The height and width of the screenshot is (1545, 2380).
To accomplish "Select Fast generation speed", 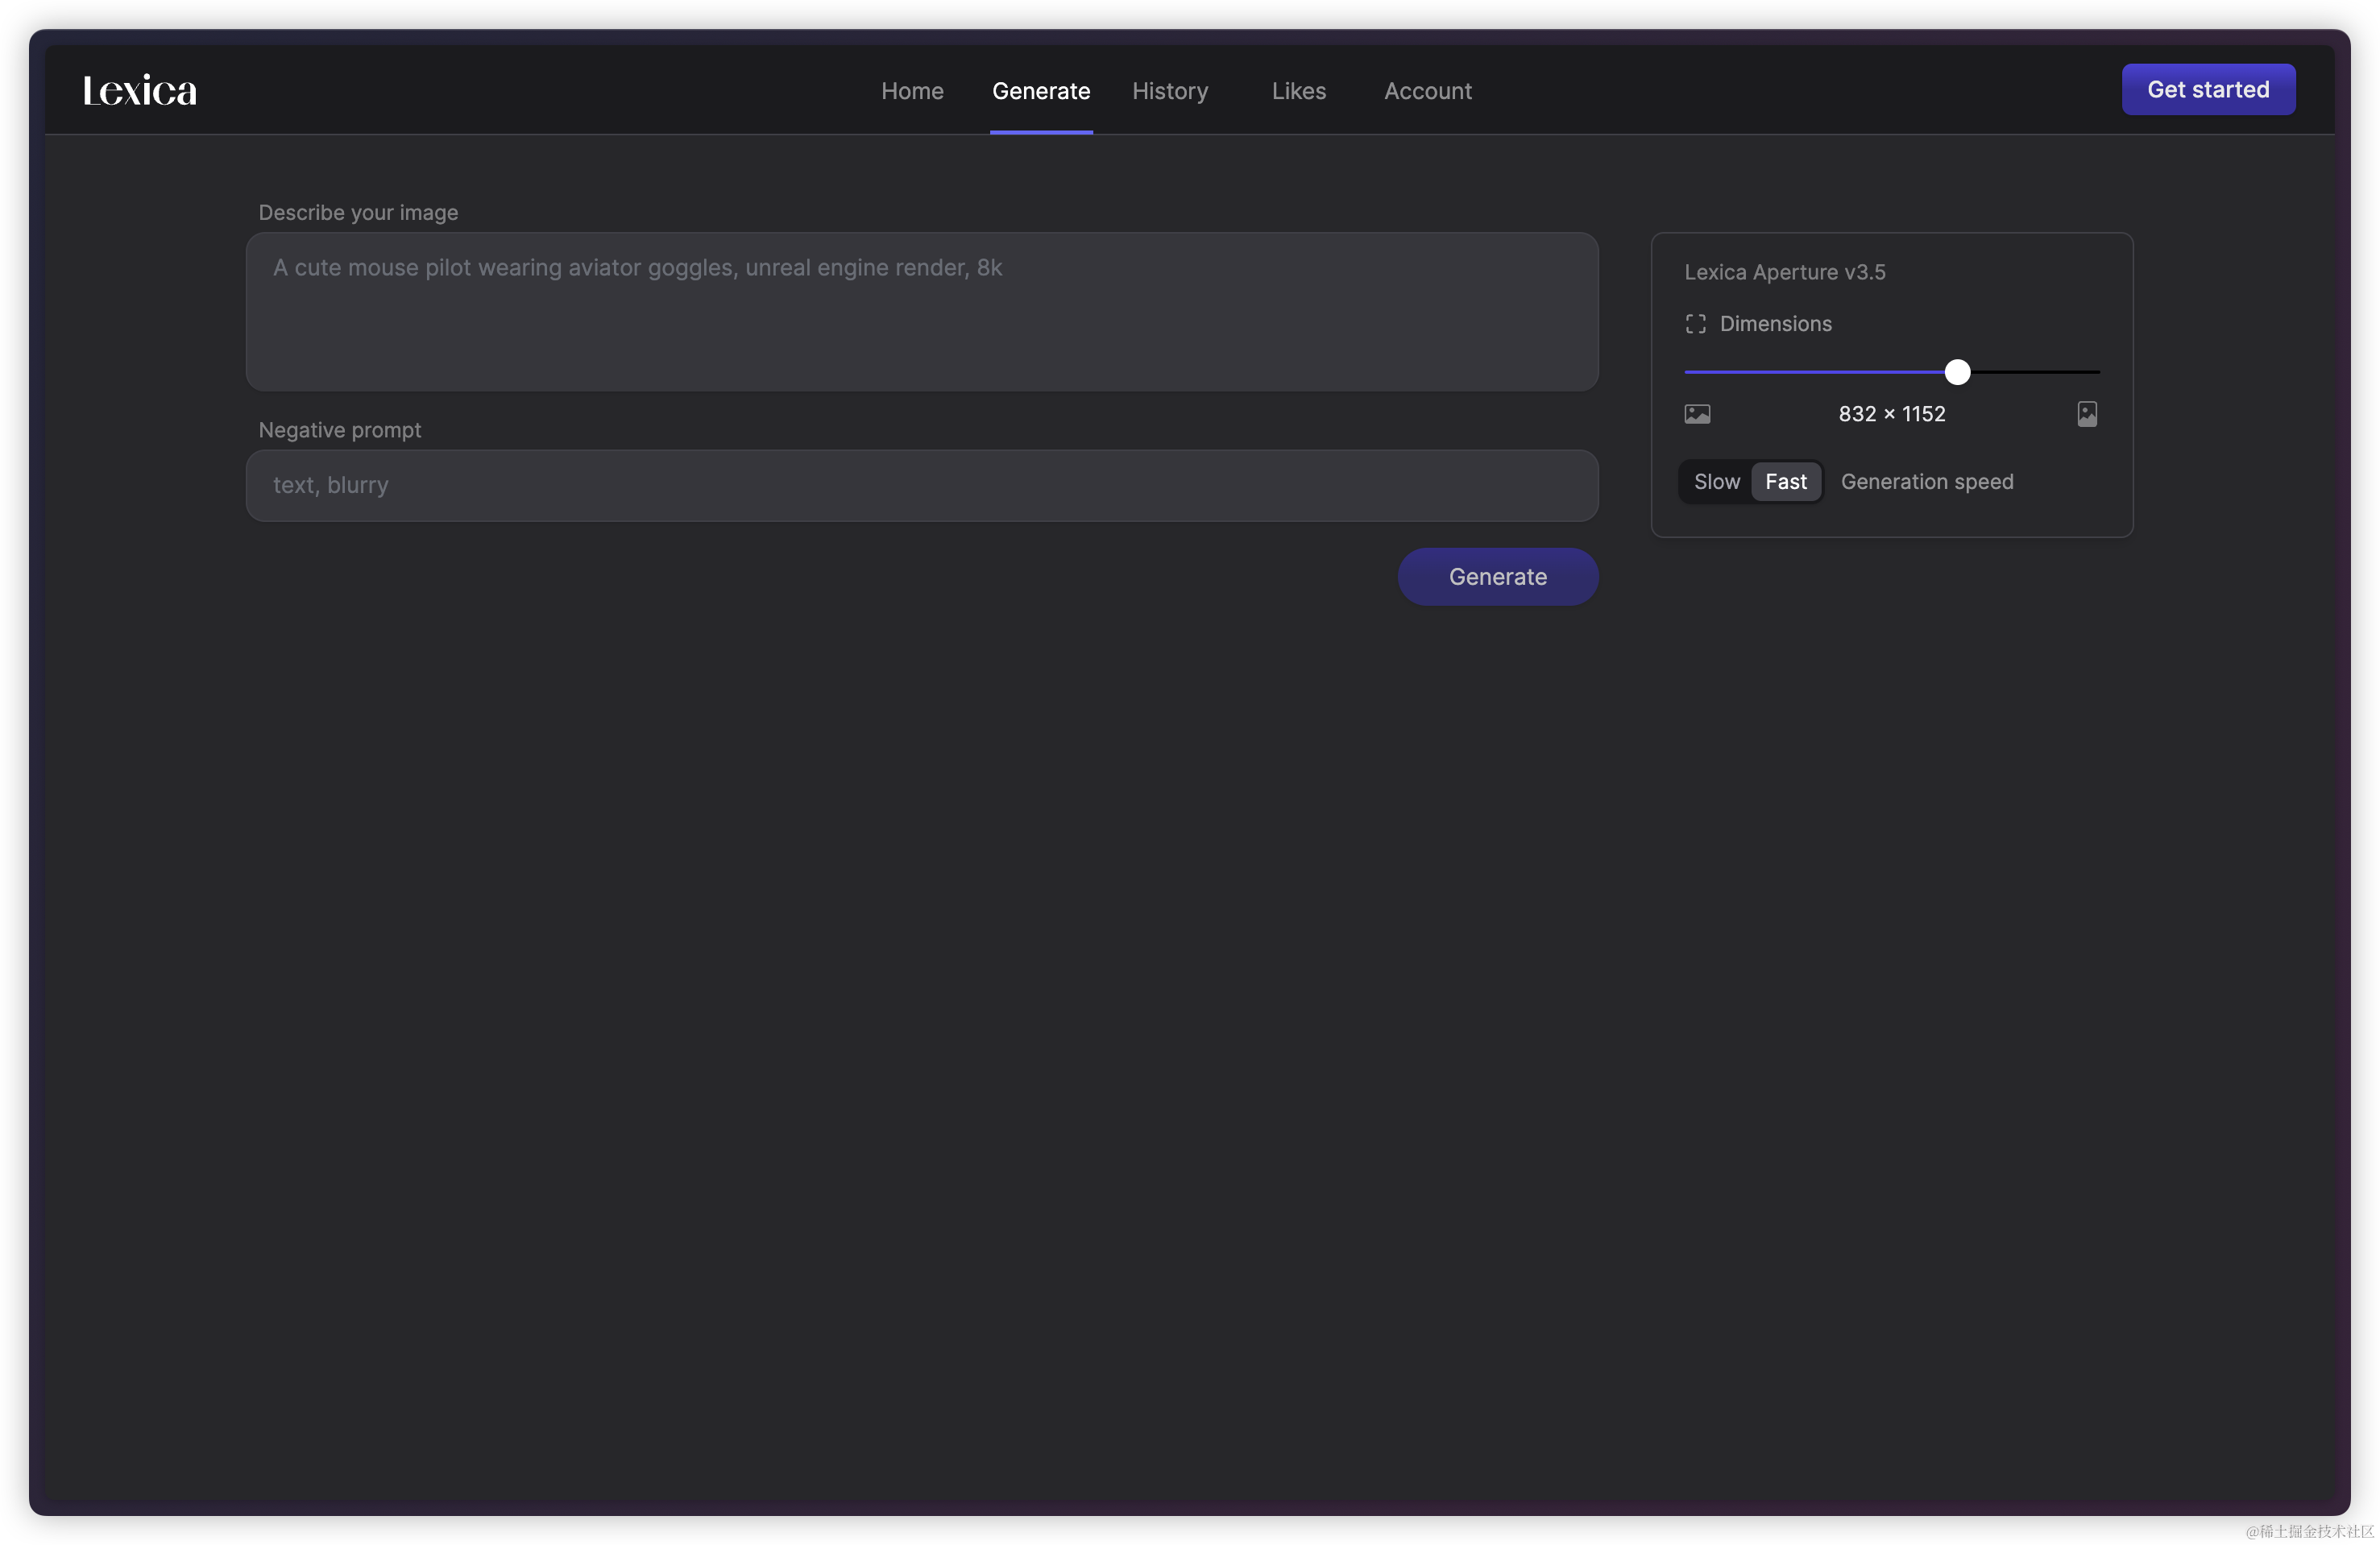I will coord(1785,482).
